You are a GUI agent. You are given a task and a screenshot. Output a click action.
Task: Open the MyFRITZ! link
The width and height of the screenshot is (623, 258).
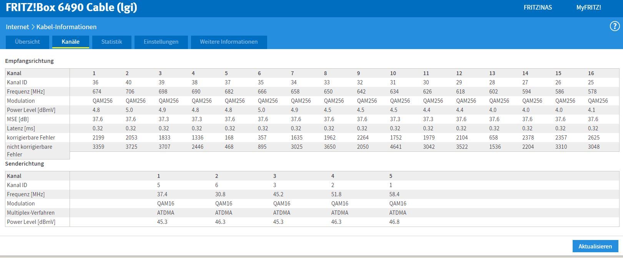tap(588, 8)
